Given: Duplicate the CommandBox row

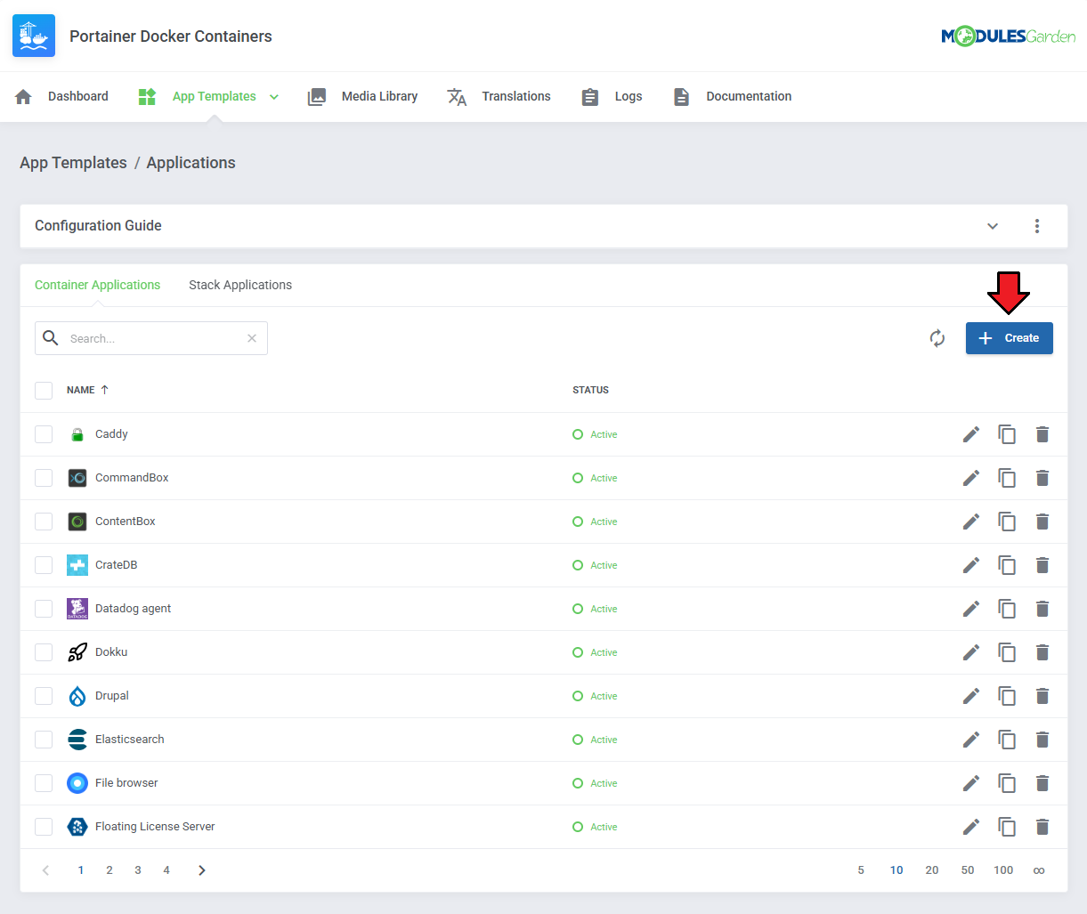Looking at the screenshot, I should (1007, 478).
